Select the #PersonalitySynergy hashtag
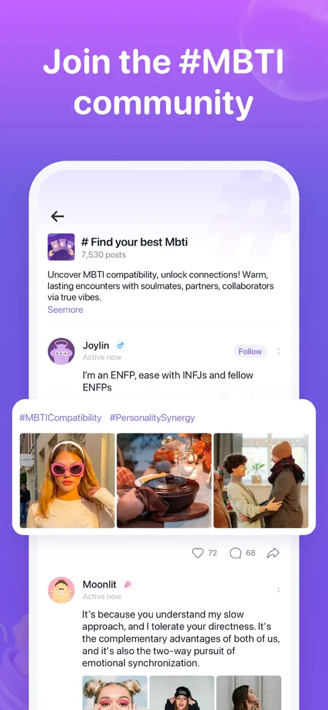Image resolution: width=328 pixels, height=710 pixels. pos(153,417)
